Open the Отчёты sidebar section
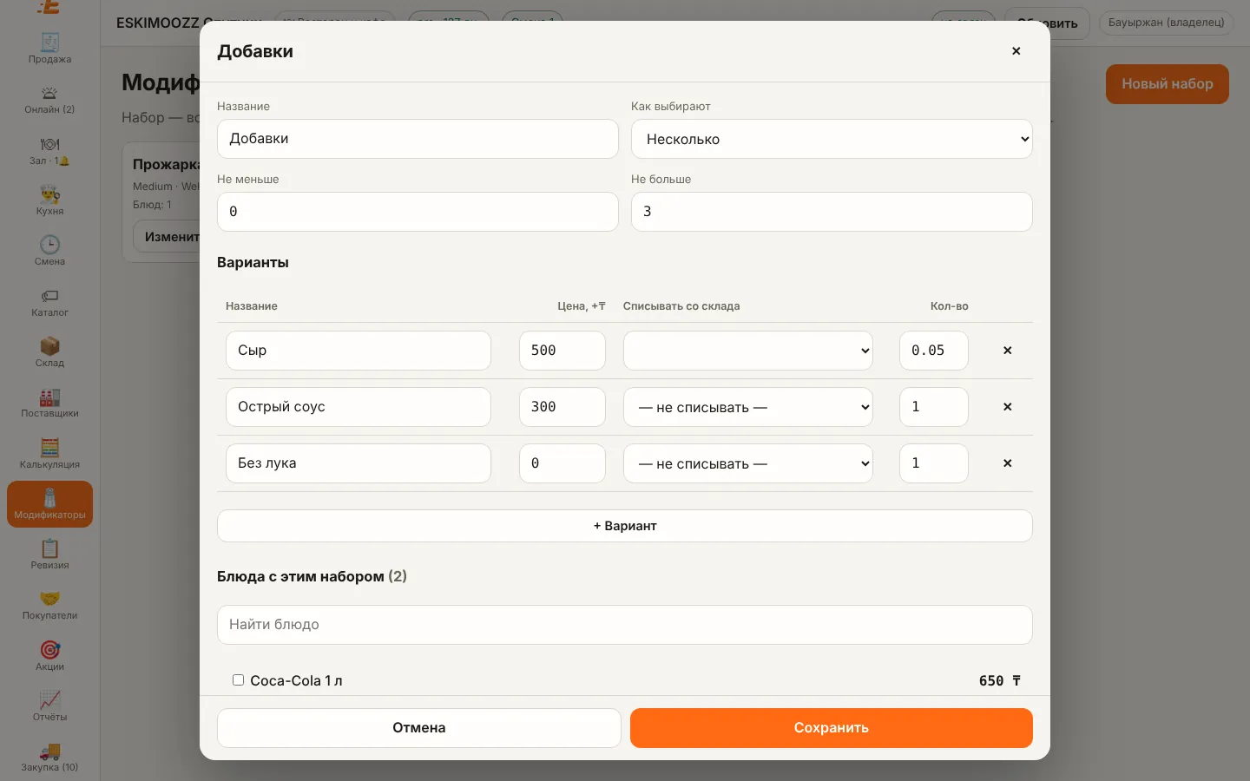The image size is (1250, 781). click(49, 706)
